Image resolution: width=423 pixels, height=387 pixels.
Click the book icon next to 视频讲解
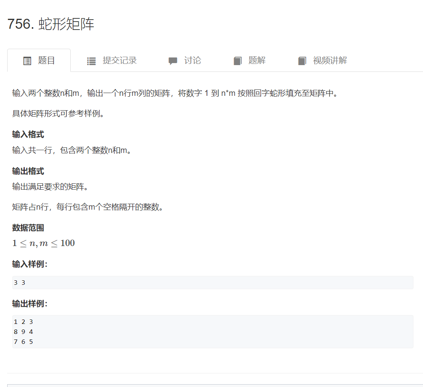(302, 60)
